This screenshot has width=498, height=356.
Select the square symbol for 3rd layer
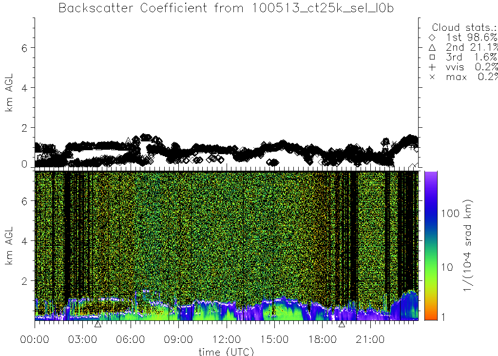click(x=432, y=57)
